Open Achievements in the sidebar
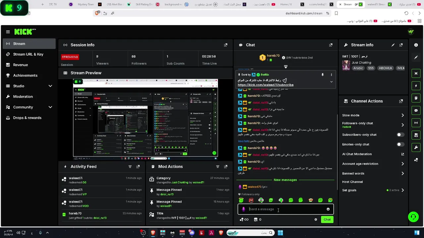This screenshot has width=424, height=238. tap(29, 75)
